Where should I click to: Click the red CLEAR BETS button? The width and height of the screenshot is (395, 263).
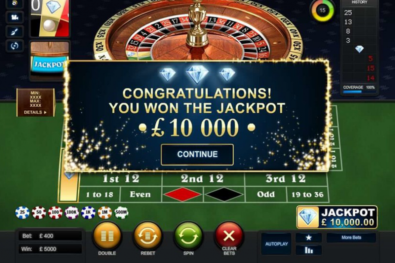click(229, 236)
